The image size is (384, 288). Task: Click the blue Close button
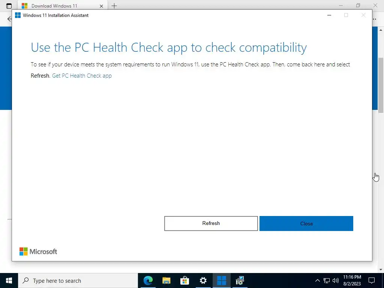[306, 223]
